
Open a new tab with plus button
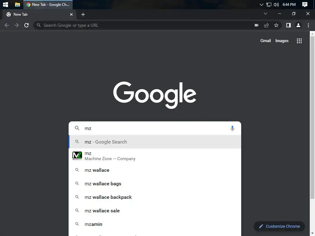(83, 14)
